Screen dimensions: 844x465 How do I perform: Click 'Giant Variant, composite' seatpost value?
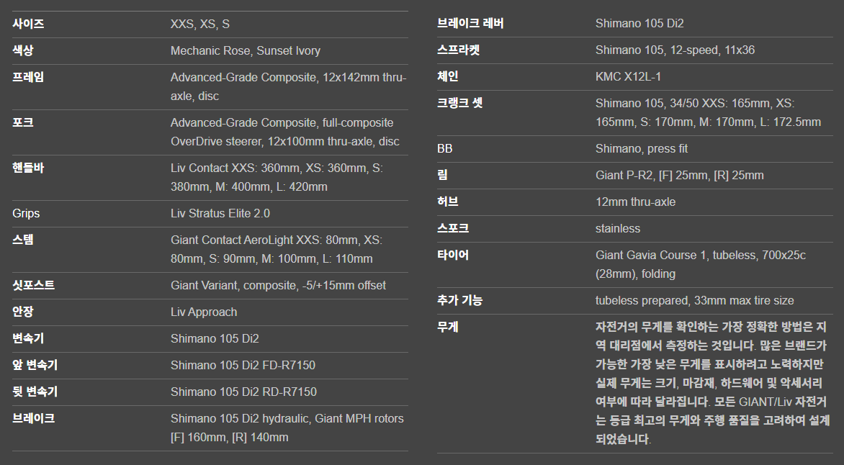[278, 285]
